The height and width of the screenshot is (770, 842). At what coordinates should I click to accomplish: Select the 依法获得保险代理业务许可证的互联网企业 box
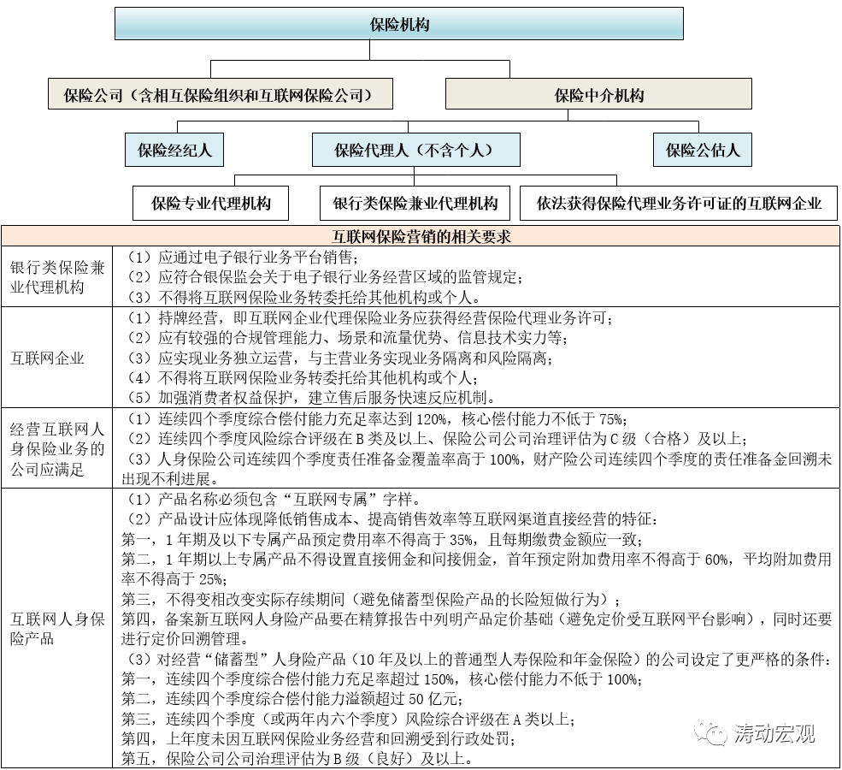(x=679, y=204)
